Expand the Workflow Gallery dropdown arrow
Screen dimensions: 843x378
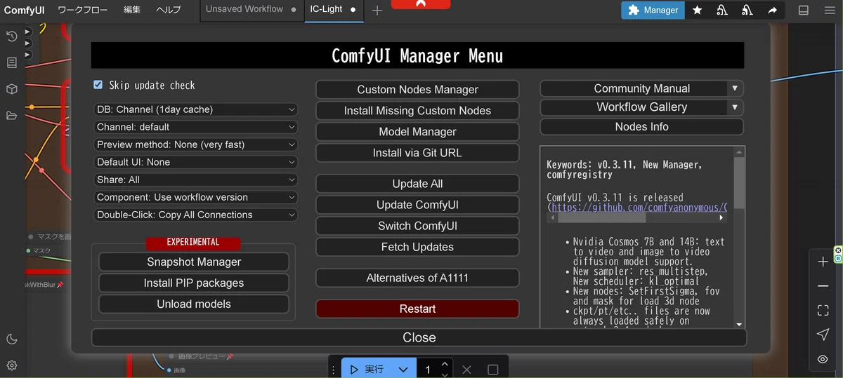735,107
